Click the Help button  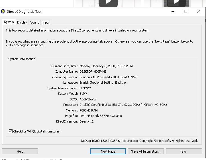point(20,151)
